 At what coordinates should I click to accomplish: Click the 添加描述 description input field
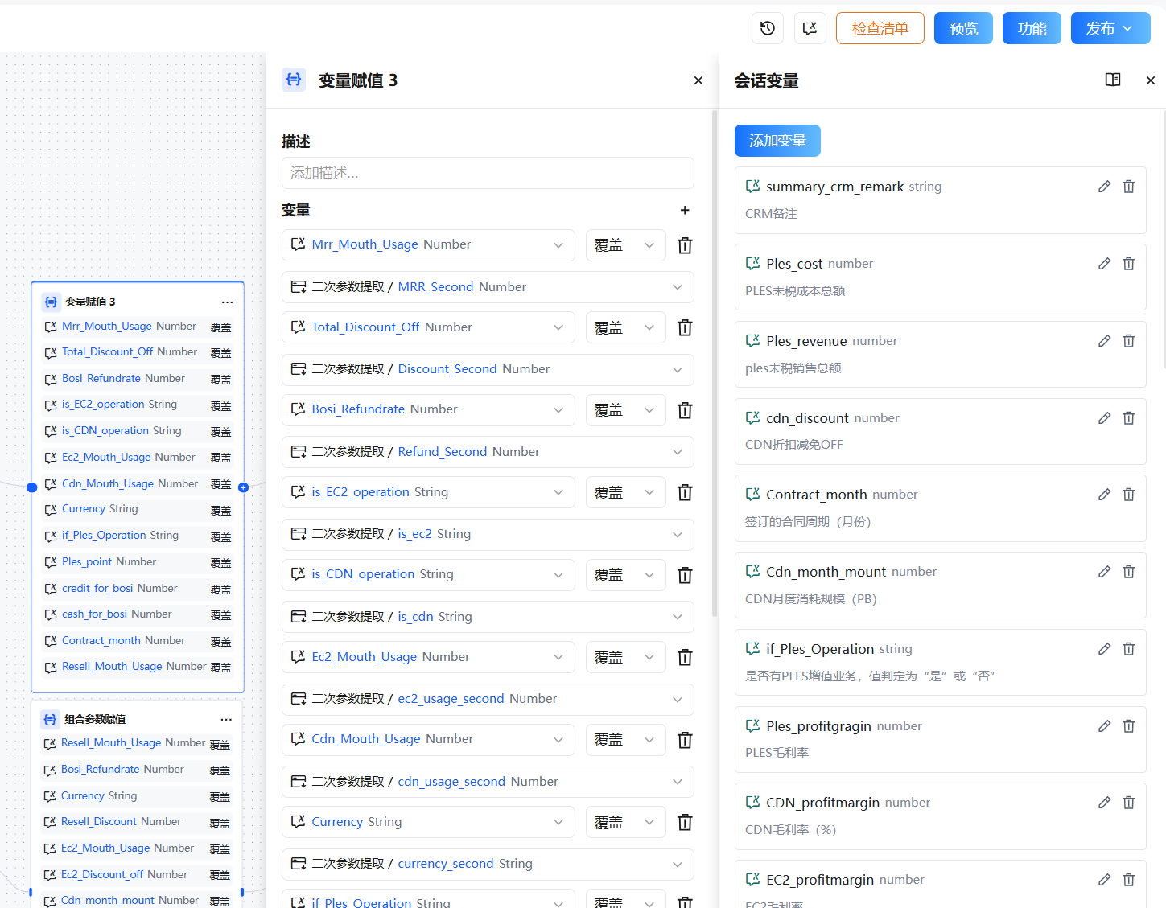pos(488,173)
